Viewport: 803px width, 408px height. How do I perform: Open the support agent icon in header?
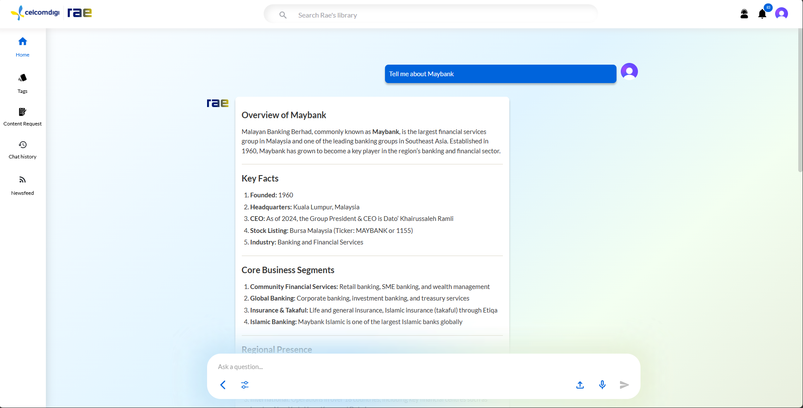744,14
